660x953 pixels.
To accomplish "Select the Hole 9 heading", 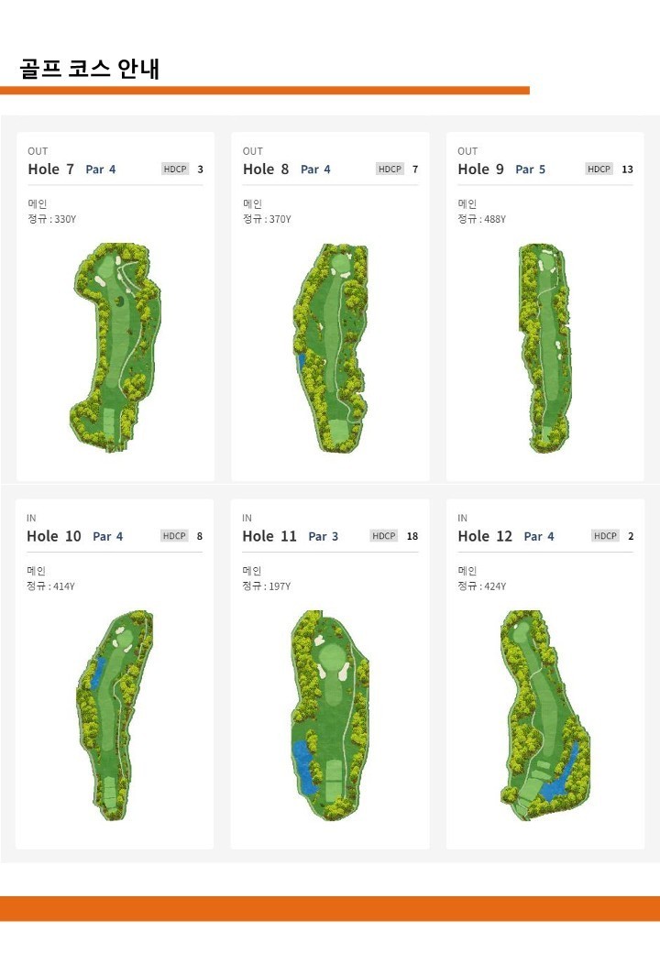I will tap(480, 170).
